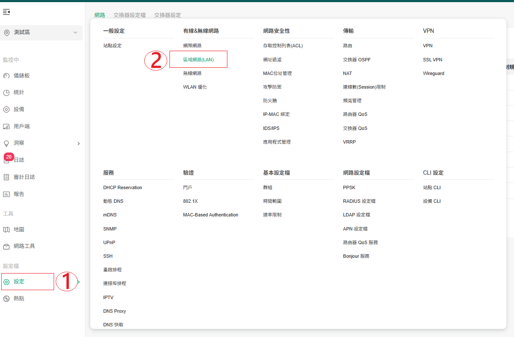The height and width of the screenshot is (337, 514).
Task: Click the 熱點 hotspot icon
Action: (x=6, y=299)
